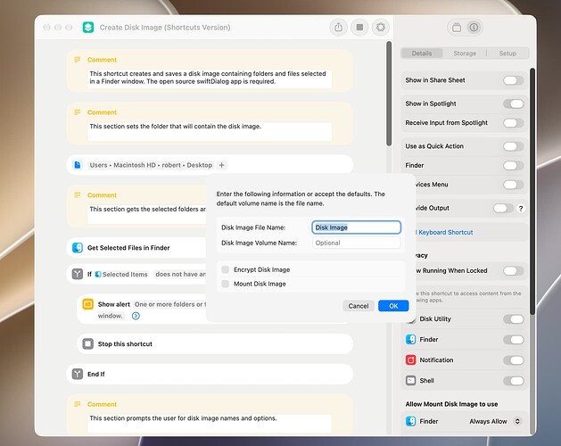Select the shortcut details info icon

tap(474, 27)
